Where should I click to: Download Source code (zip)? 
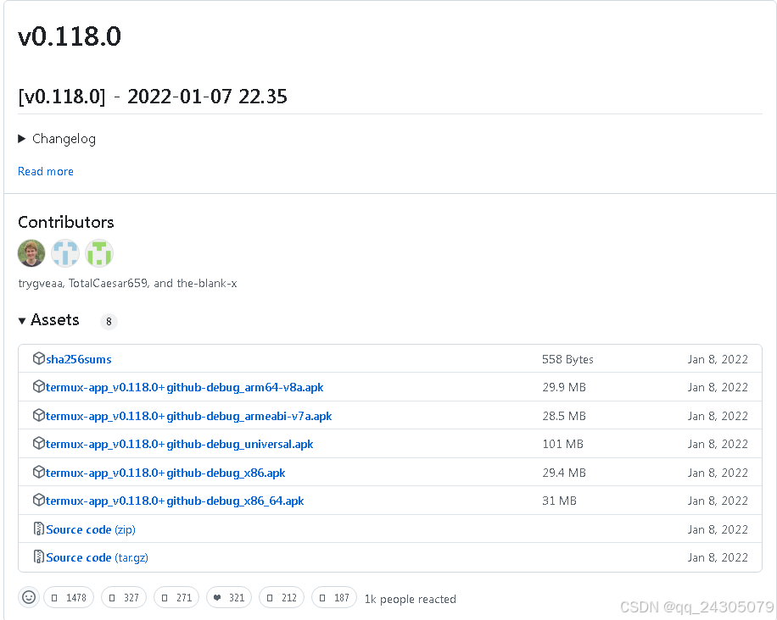pyautogui.click(x=91, y=530)
